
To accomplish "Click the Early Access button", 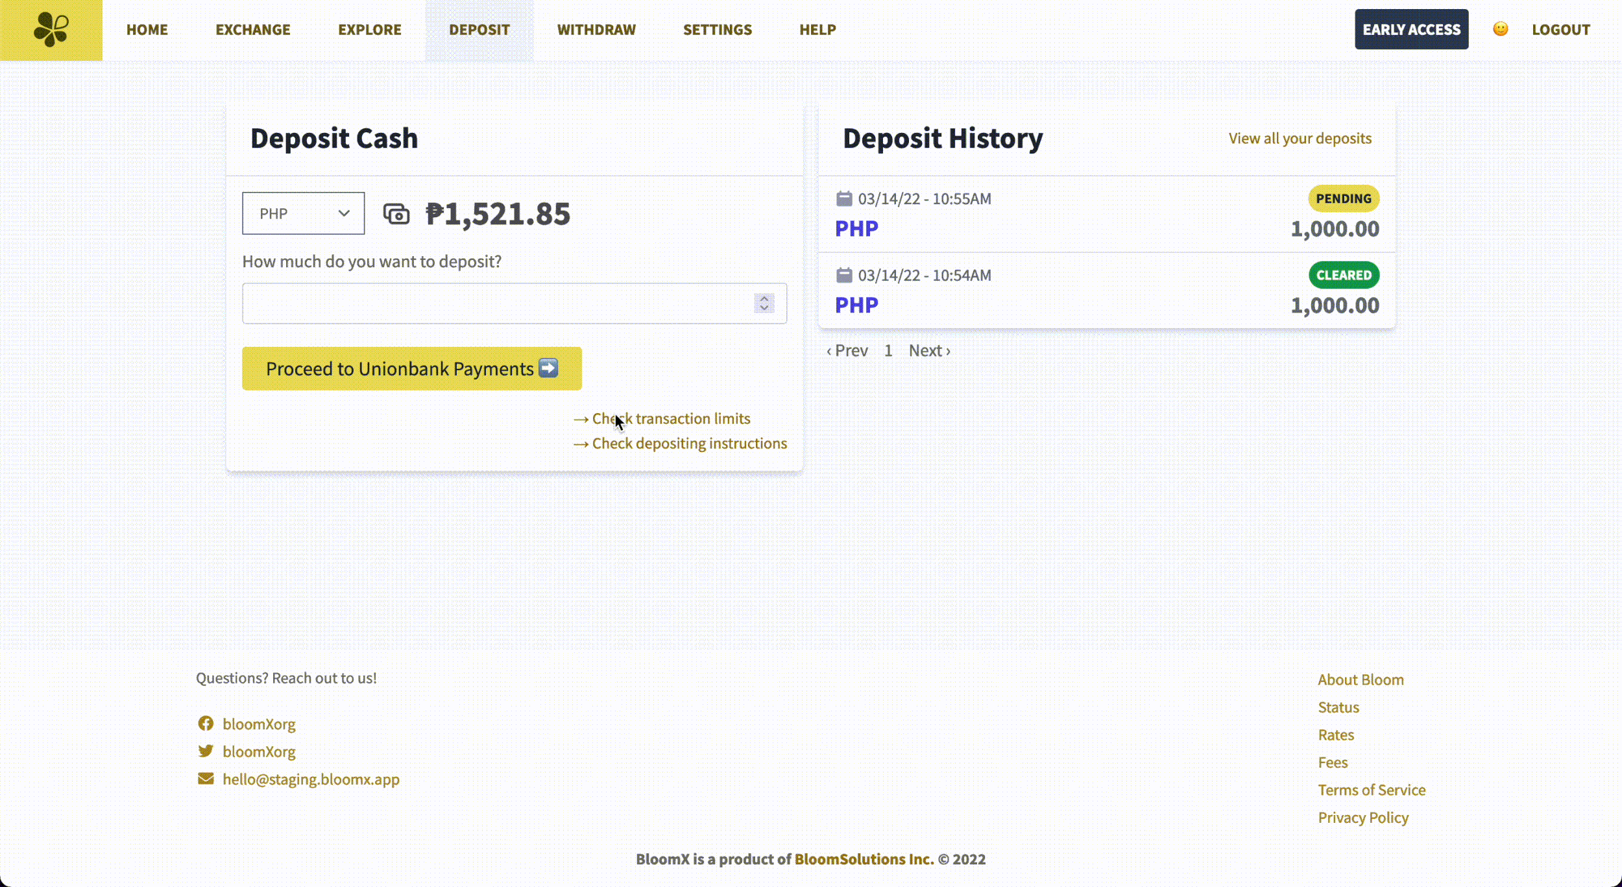I will point(1410,30).
